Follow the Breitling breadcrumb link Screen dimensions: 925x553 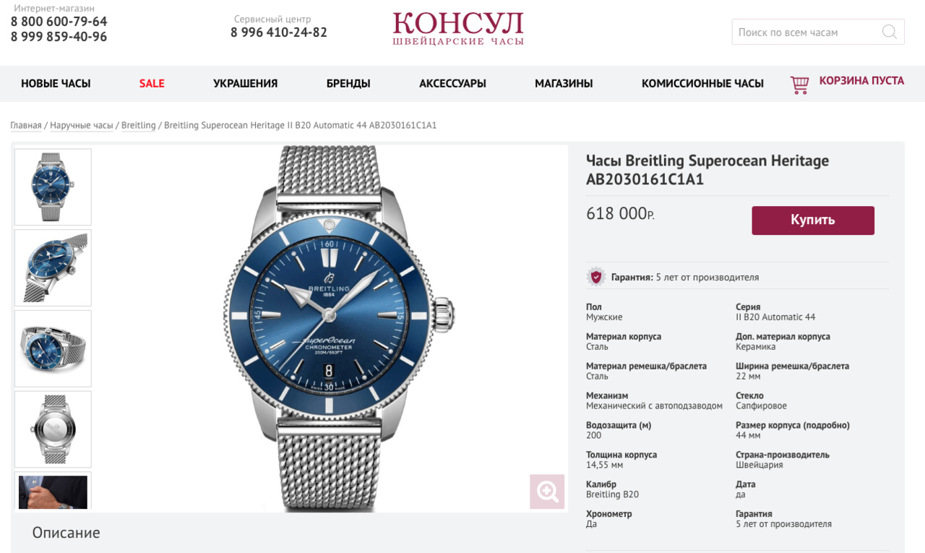pyautogui.click(x=139, y=125)
